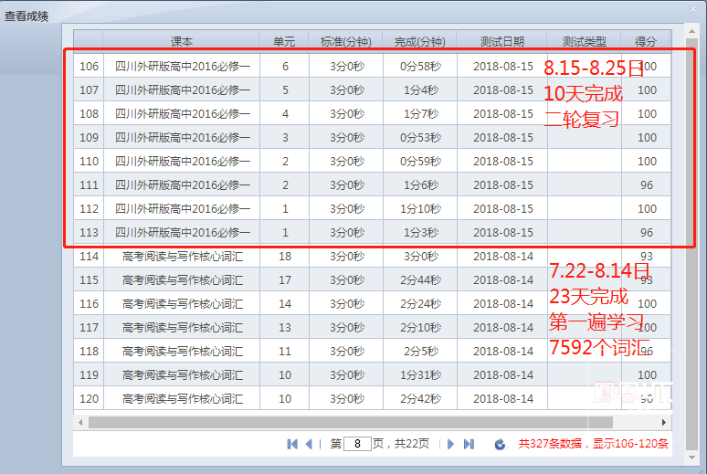707x474 pixels.
Task: Go to previous page of results
Action: click(x=309, y=444)
